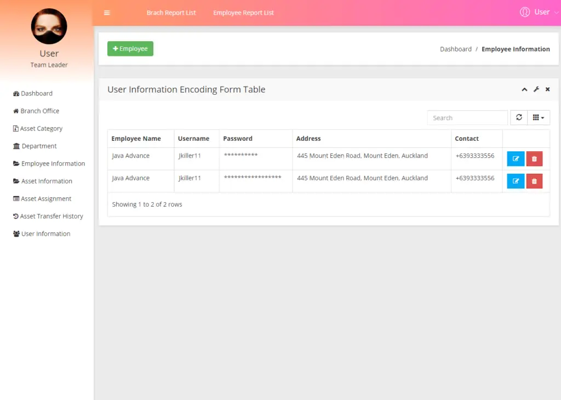Click the green Employee add button
Screen dimensions: 561x400
[x=130, y=48]
